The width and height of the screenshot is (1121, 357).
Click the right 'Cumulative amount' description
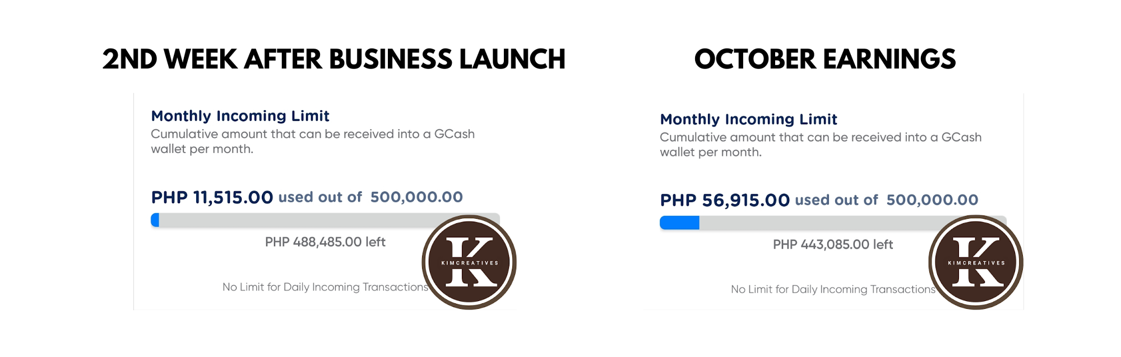(821, 145)
